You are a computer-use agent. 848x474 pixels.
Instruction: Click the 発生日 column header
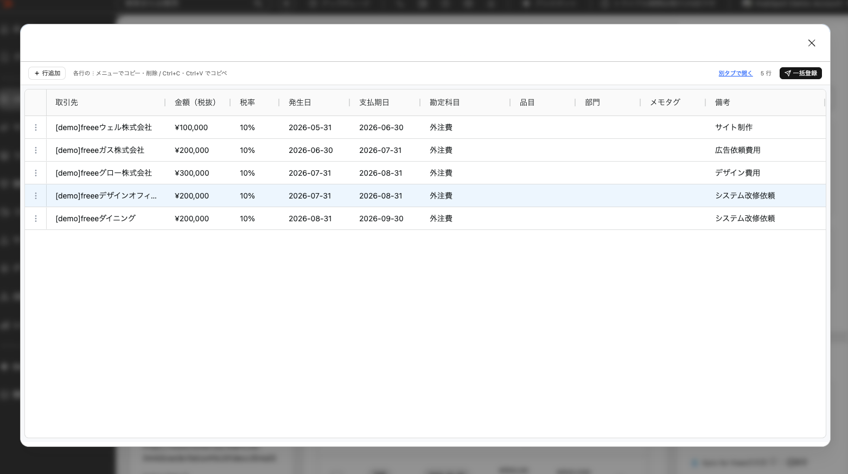[315, 103]
